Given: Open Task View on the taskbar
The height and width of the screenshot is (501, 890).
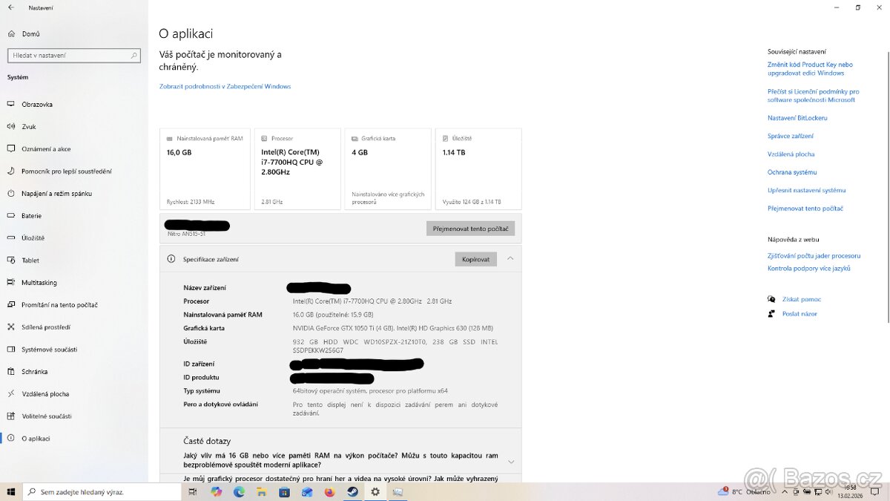Looking at the screenshot, I should 194,491.
